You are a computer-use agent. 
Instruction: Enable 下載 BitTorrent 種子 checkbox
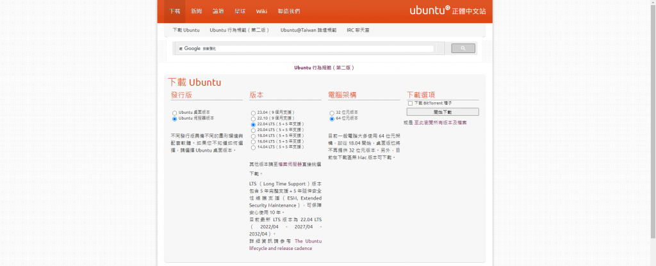pos(410,103)
